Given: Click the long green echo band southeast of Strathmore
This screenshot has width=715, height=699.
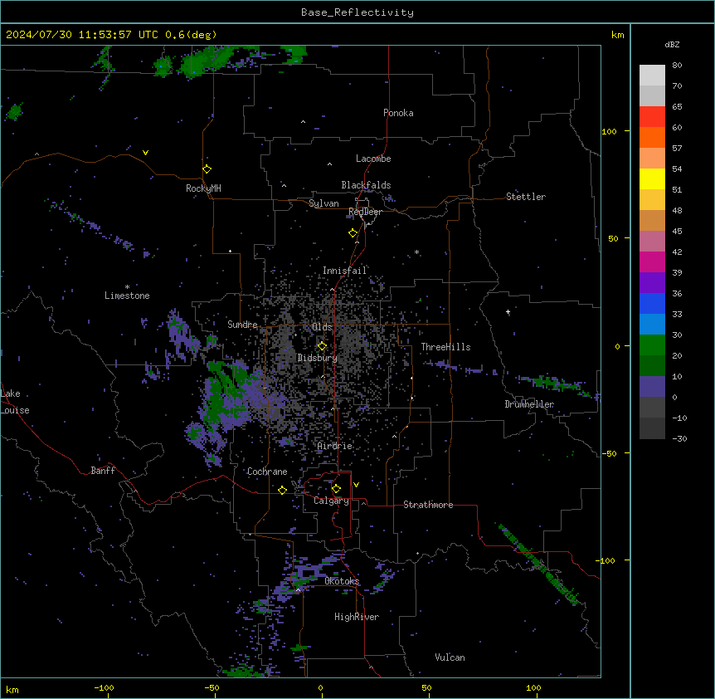Looking at the screenshot, I should click(x=538, y=564).
